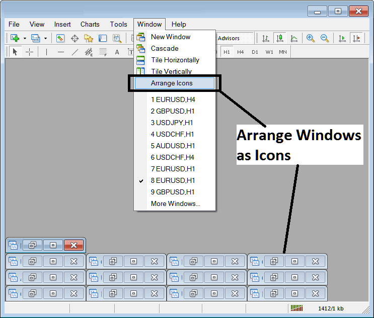Draw a trendline with the diagonal line tool
This screenshot has width=374, height=318.
click(x=75, y=52)
